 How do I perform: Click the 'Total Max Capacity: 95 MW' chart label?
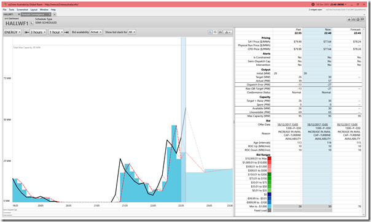click(27, 47)
